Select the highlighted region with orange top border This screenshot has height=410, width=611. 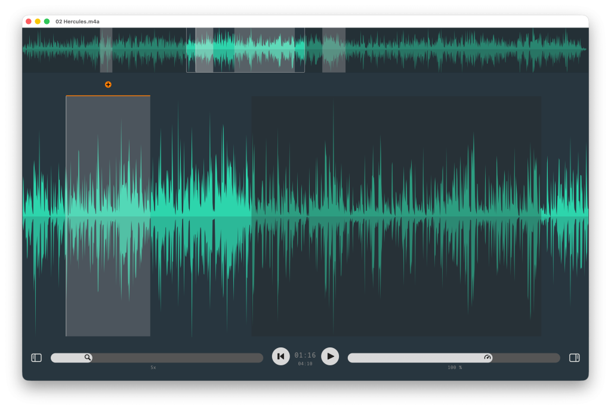[108, 215]
